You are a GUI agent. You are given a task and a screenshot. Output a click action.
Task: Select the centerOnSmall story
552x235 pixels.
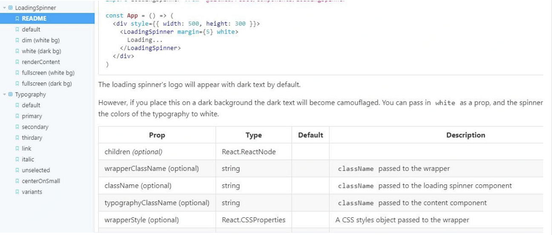pyautogui.click(x=41, y=181)
